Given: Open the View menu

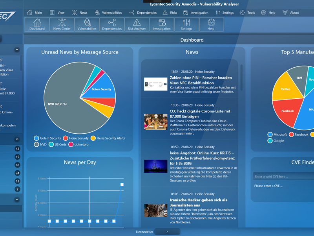Looking at the screenshot, I should click(x=57, y=13).
